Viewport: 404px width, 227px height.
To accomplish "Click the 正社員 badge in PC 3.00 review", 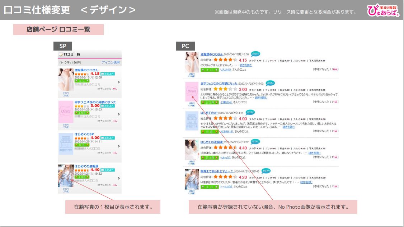I will (210, 102).
